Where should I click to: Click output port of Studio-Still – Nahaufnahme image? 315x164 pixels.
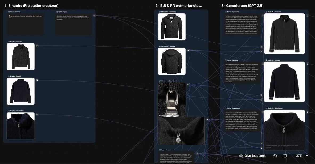[x=307, y=112]
